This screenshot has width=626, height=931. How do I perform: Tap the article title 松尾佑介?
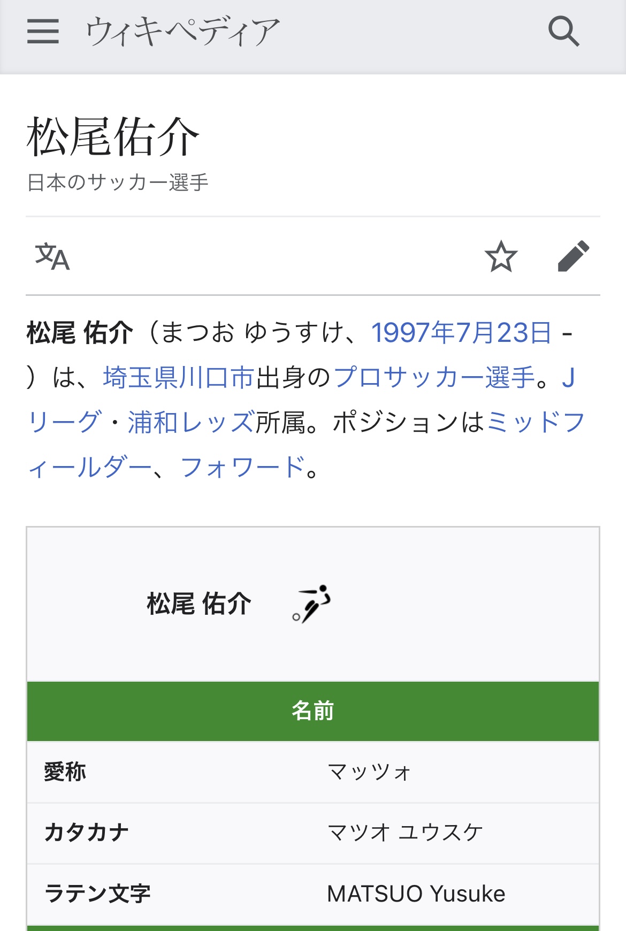[113, 137]
